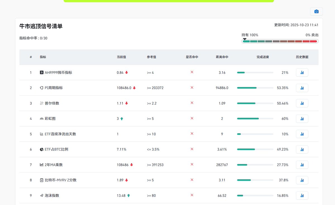Click the AHR999囤币指标 21% progress bar
The height and width of the screenshot is (205, 335).
[255, 73]
